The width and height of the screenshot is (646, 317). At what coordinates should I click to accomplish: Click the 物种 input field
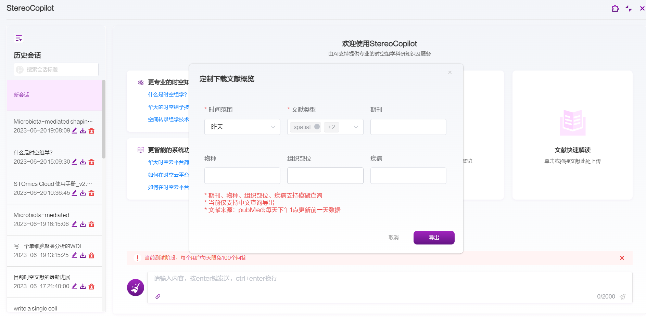[242, 176]
